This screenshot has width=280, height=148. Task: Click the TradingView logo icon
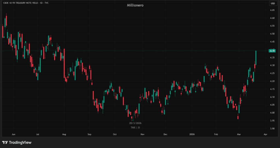tap(5, 143)
